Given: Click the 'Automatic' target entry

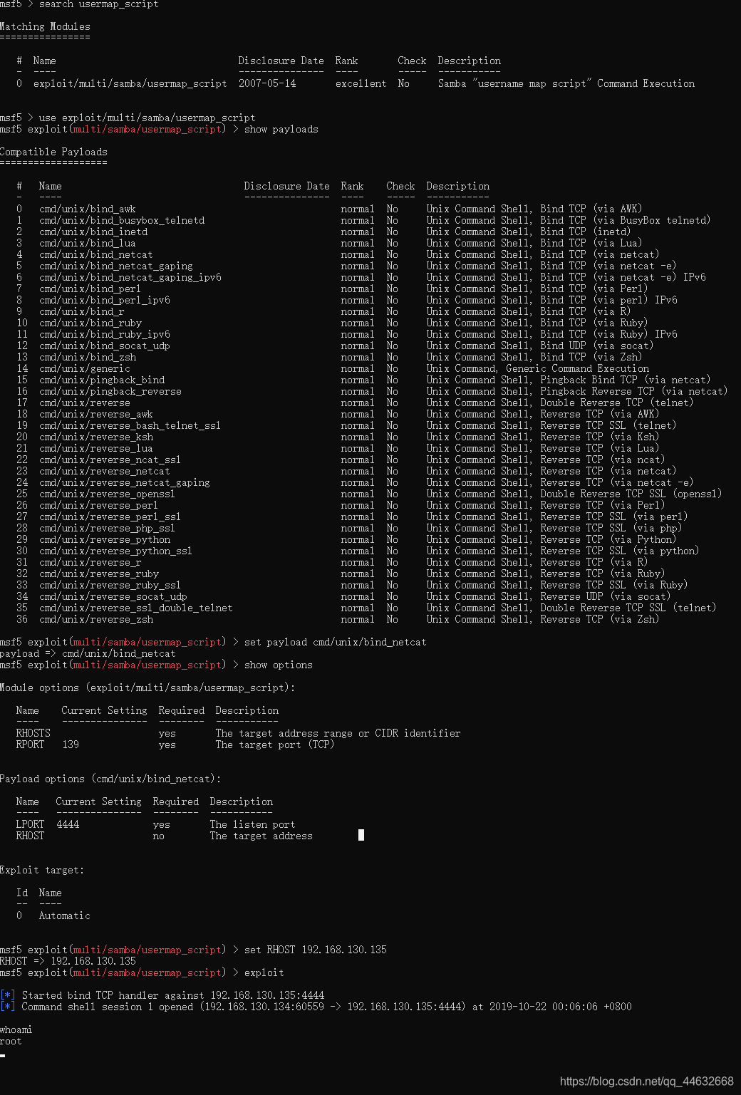Looking at the screenshot, I should click(64, 915).
